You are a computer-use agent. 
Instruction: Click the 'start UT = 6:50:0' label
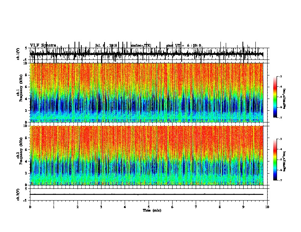pos(184,45)
